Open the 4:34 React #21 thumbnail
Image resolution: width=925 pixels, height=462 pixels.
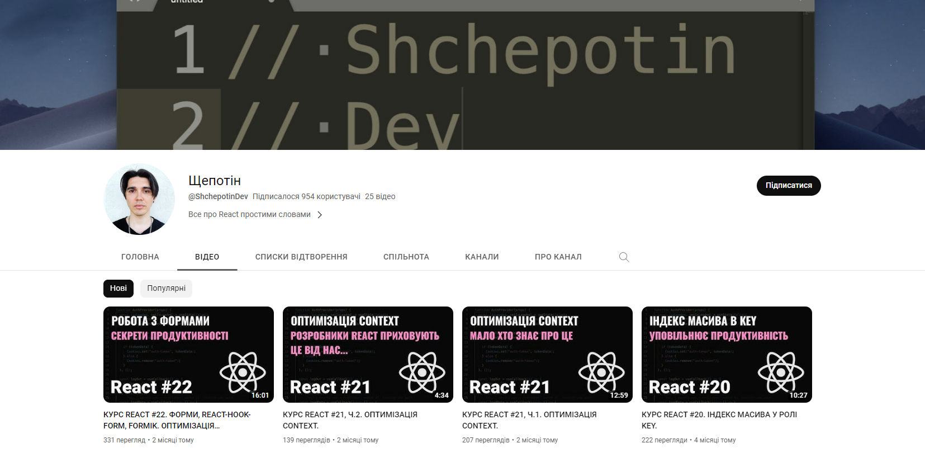(368, 355)
